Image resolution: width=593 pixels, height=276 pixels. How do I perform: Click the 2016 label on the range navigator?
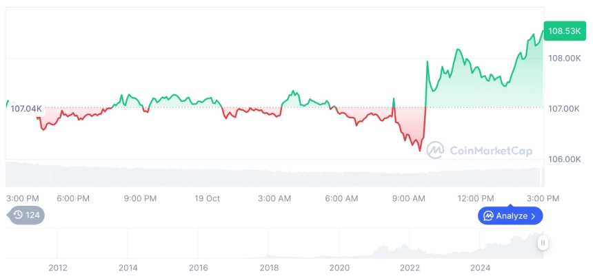pyautogui.click(x=199, y=267)
